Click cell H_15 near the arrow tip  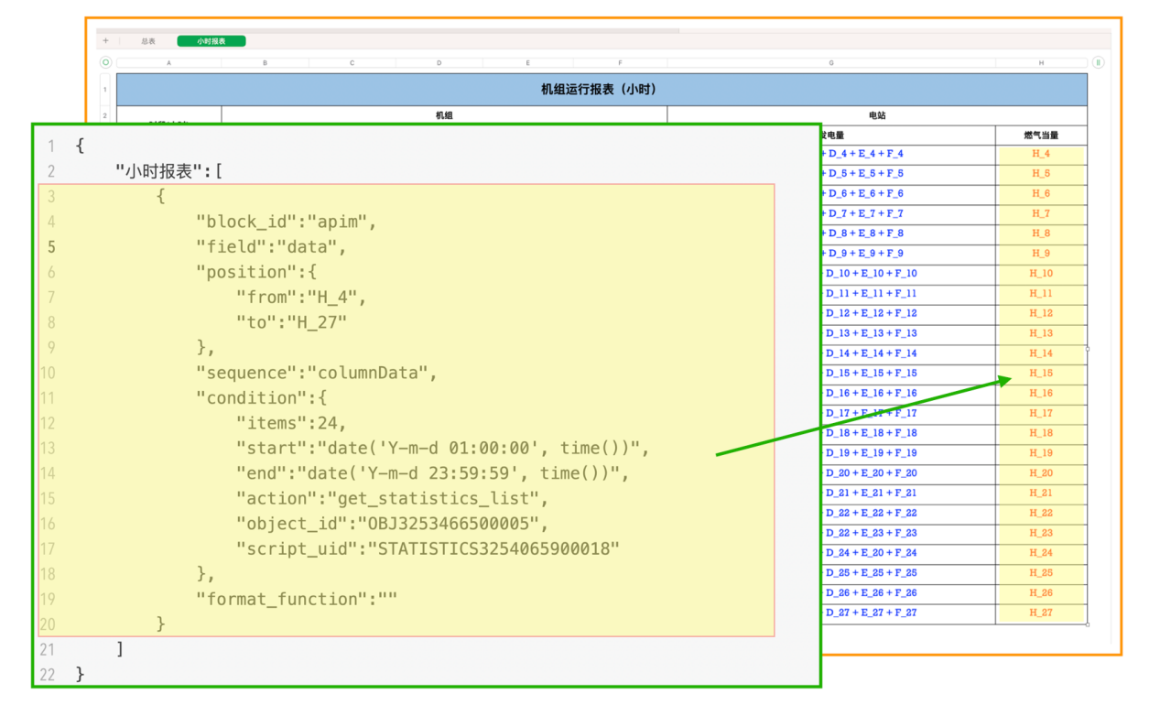tap(1041, 374)
